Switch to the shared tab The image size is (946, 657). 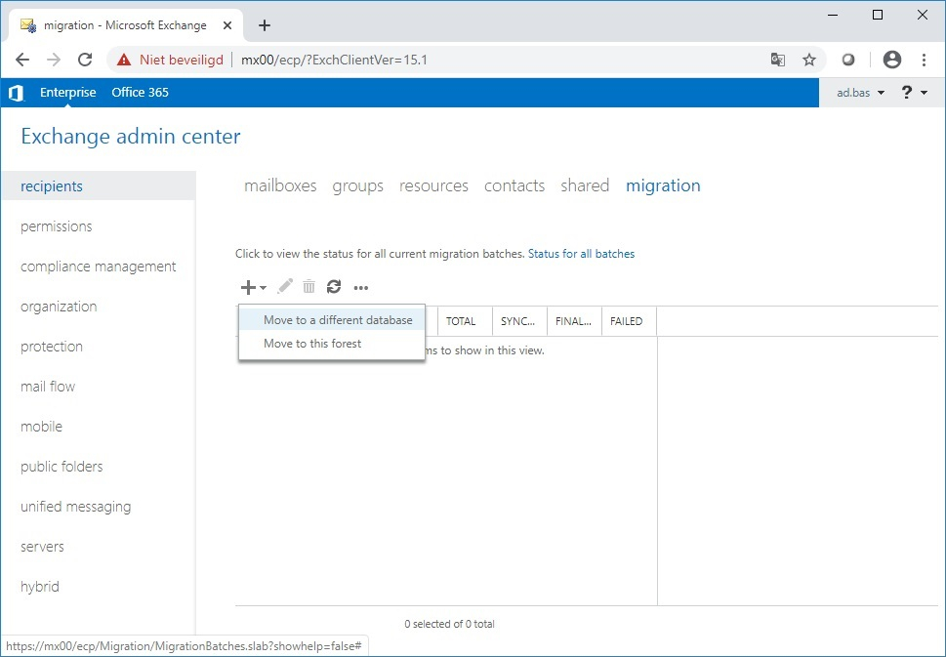(585, 185)
